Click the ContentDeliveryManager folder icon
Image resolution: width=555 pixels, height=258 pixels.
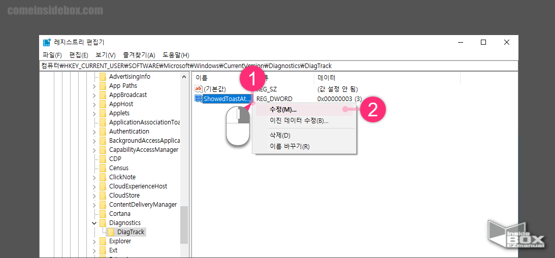(103, 205)
